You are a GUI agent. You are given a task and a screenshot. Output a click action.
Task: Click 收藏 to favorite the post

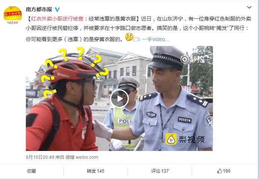click(x=31, y=171)
